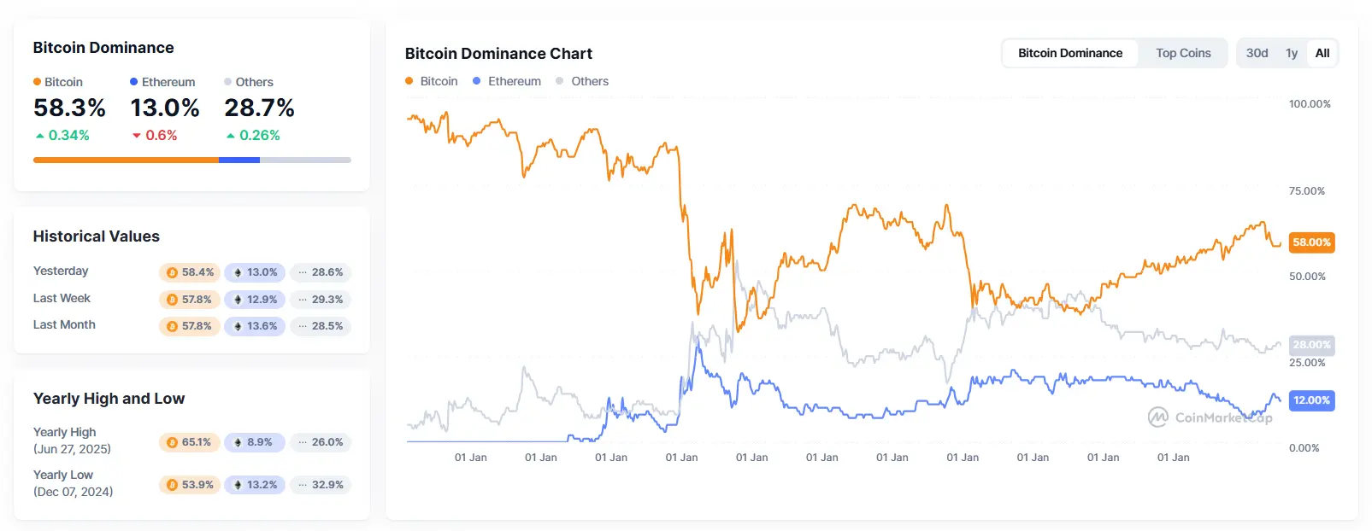Show the All time range

(1322, 53)
